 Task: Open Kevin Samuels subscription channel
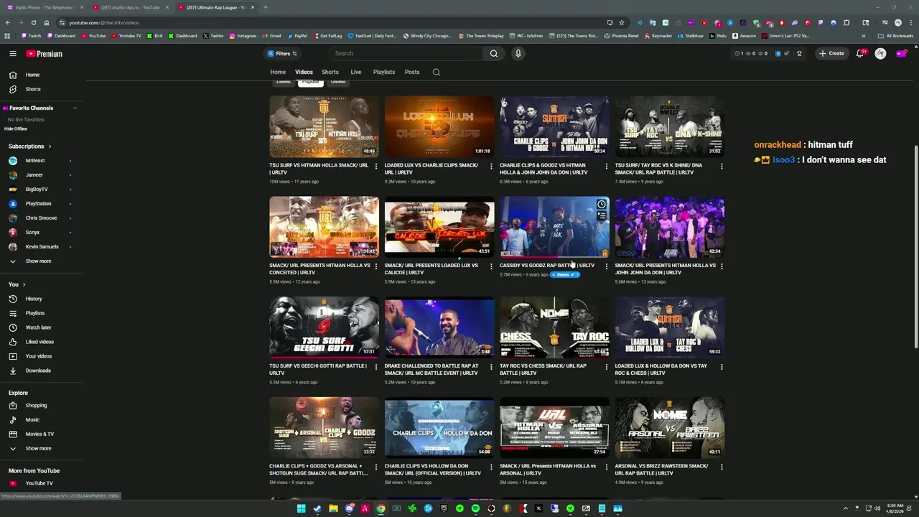(42, 247)
